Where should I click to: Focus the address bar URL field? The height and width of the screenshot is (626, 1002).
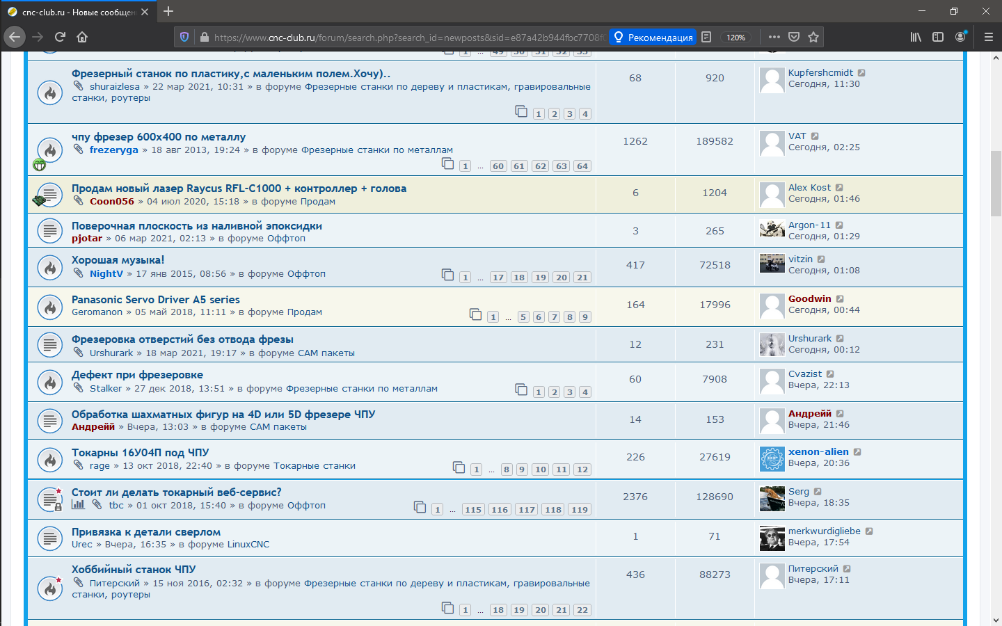409,38
